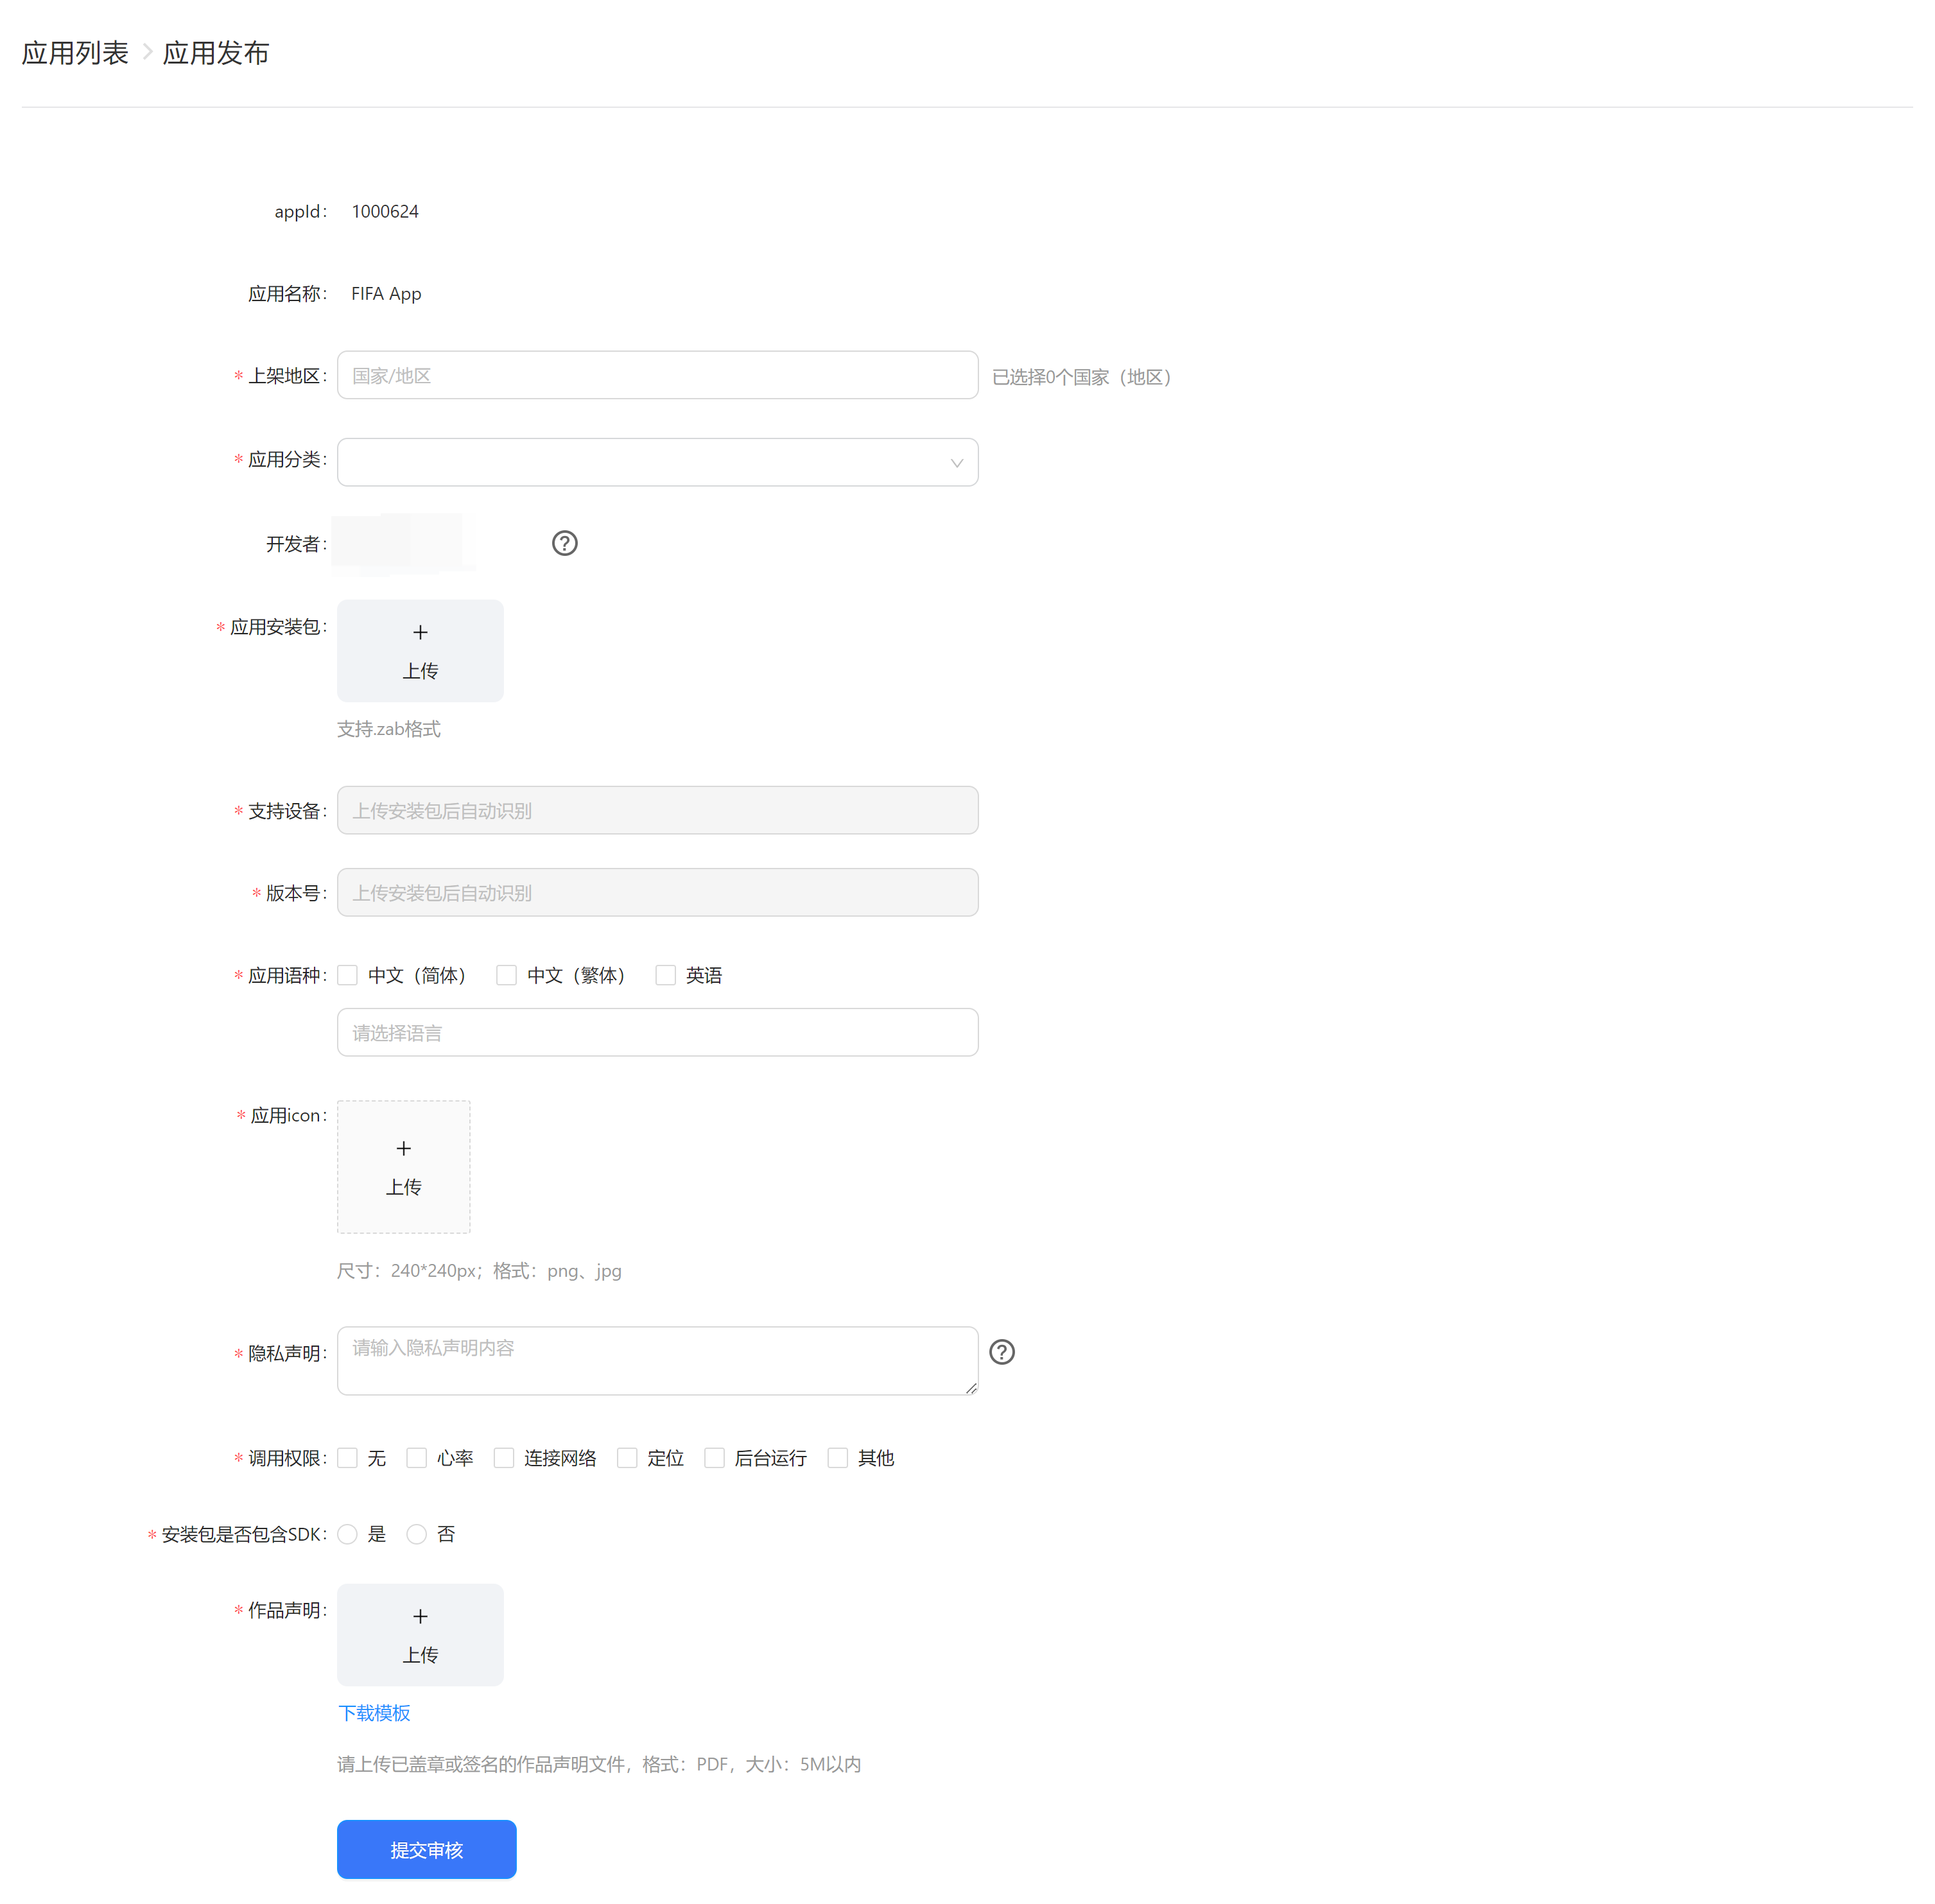Image resolution: width=1935 pixels, height=1904 pixels.
Task: Select 否 for 安装包是否包含SDK
Action: (417, 1534)
